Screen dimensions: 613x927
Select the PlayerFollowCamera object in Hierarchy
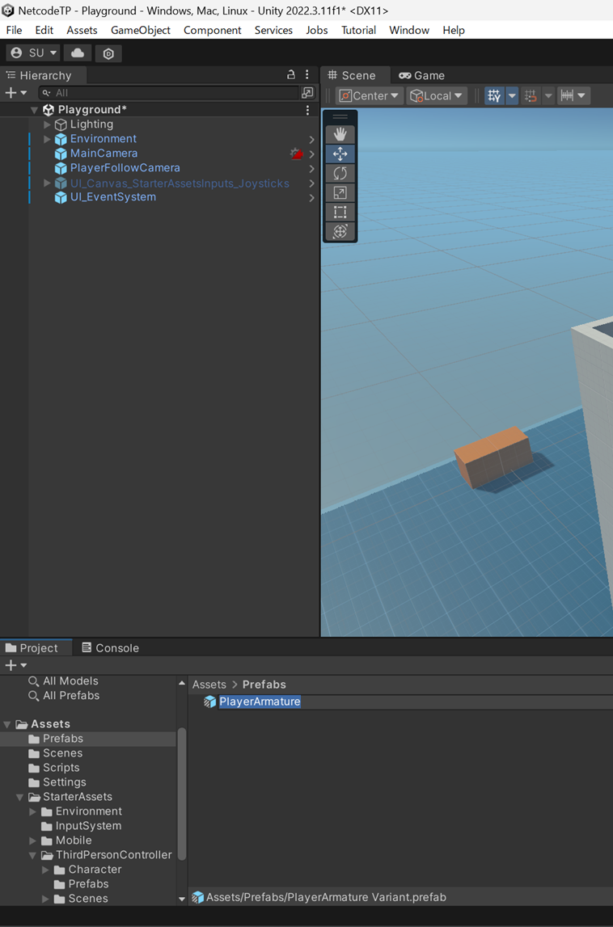click(x=125, y=168)
